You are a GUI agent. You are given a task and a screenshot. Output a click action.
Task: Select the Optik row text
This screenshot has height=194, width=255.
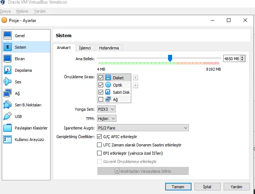coord(118,85)
